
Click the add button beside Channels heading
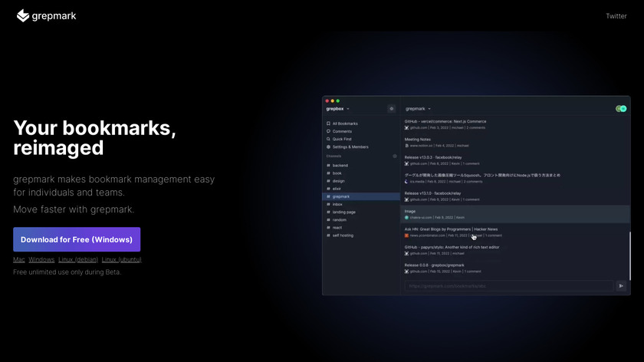(x=395, y=156)
